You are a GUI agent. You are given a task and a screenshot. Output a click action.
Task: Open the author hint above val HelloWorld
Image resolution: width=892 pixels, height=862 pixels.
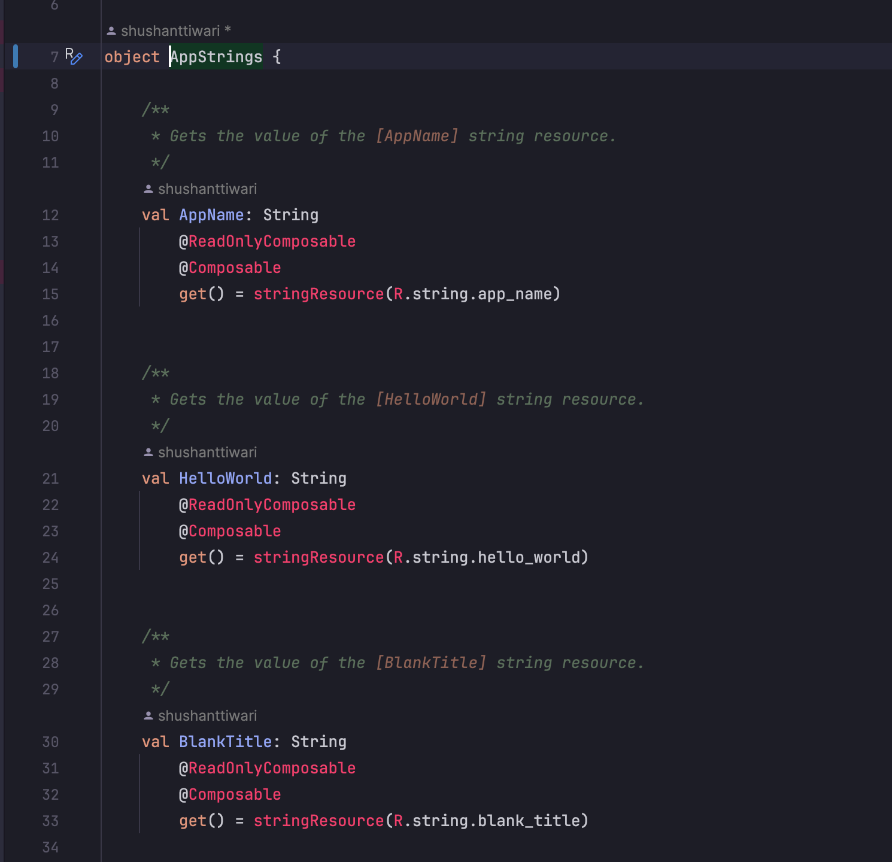(201, 452)
